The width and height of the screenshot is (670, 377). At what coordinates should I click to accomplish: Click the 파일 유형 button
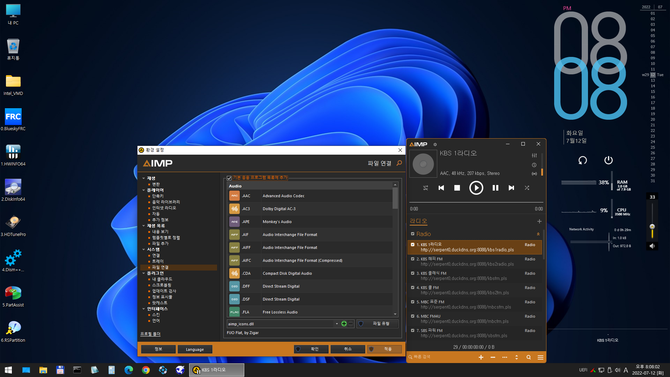pyautogui.click(x=378, y=324)
